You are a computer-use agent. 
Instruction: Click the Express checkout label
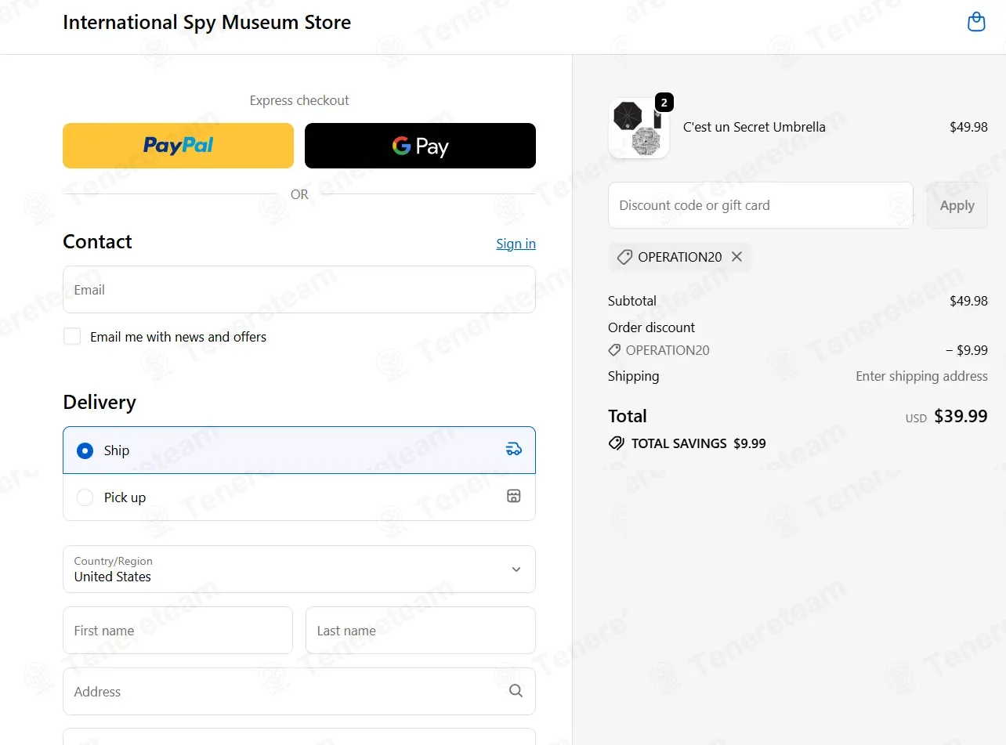(x=299, y=100)
